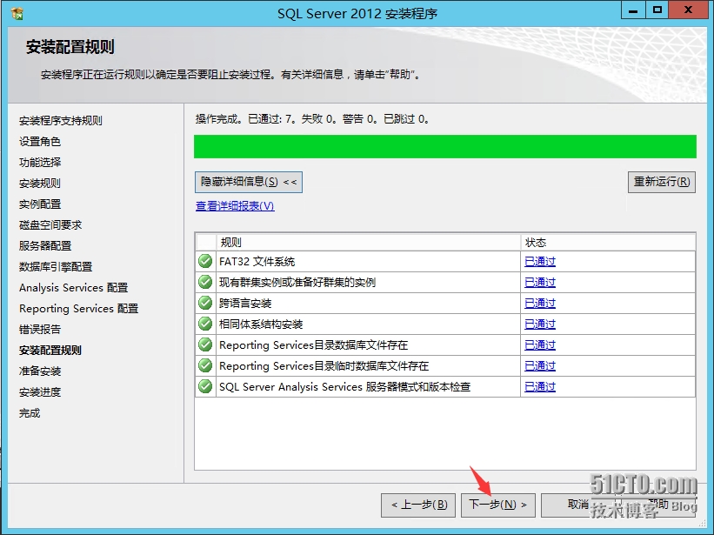Select 磁盘空间要求 step in sidebar
Viewport: 714px width, 535px height.
click(50, 225)
